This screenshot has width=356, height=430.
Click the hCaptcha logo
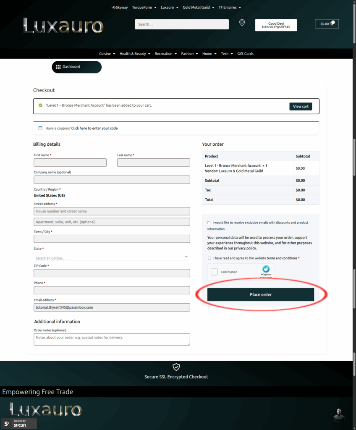tap(266, 269)
